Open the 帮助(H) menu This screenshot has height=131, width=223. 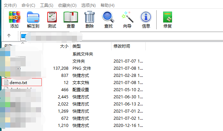[x=107, y=5]
